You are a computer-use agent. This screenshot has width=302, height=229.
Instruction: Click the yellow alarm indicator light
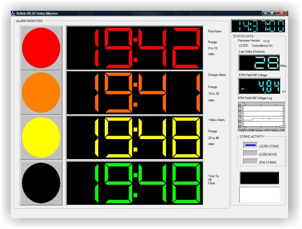tap(41, 137)
